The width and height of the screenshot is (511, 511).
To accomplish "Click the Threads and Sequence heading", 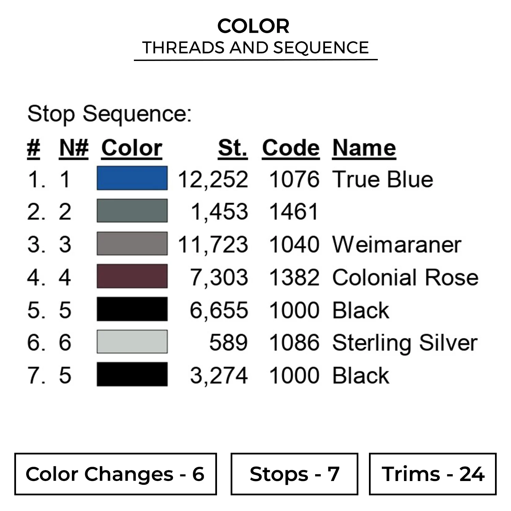I will [255, 48].
